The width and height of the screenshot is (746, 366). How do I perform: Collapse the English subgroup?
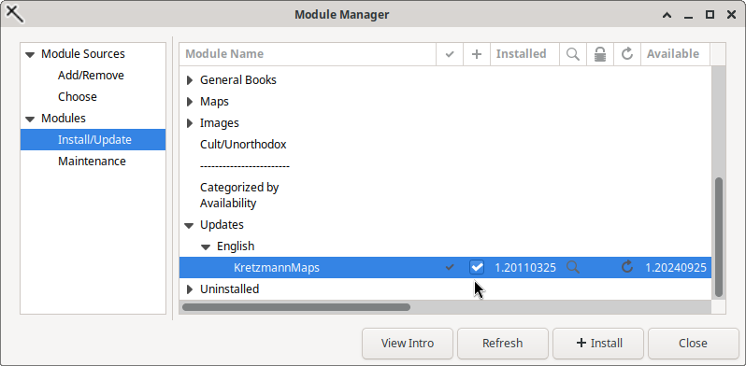click(x=206, y=246)
